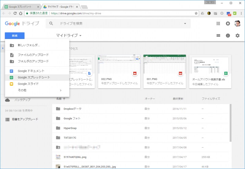The height and width of the screenshot is (169, 245).
Task: Reload the page
Action: pos(15,13)
